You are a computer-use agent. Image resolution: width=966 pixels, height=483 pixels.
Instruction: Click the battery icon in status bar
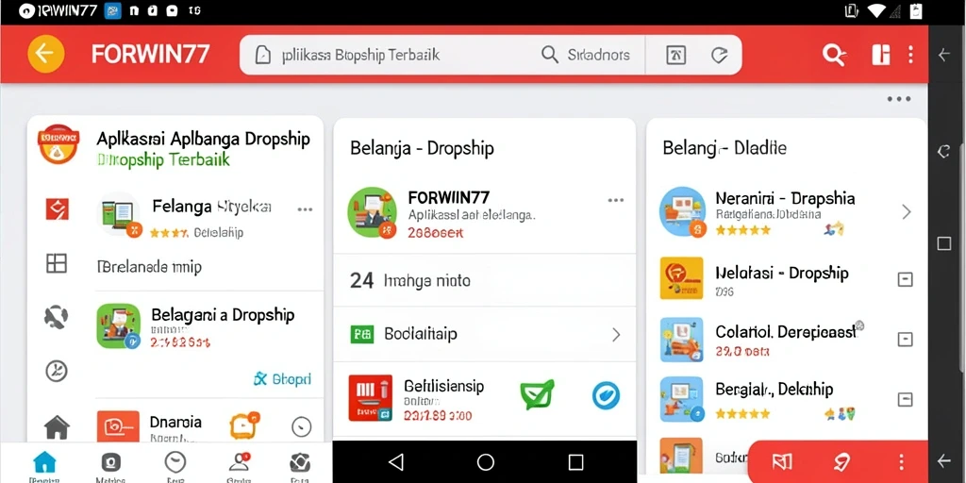click(915, 10)
